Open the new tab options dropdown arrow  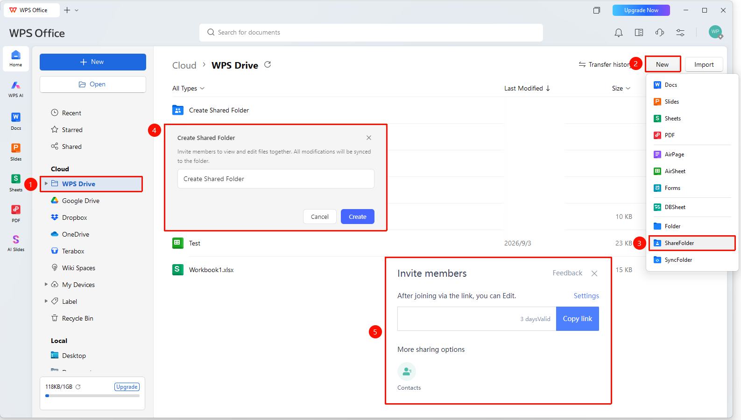tap(77, 10)
